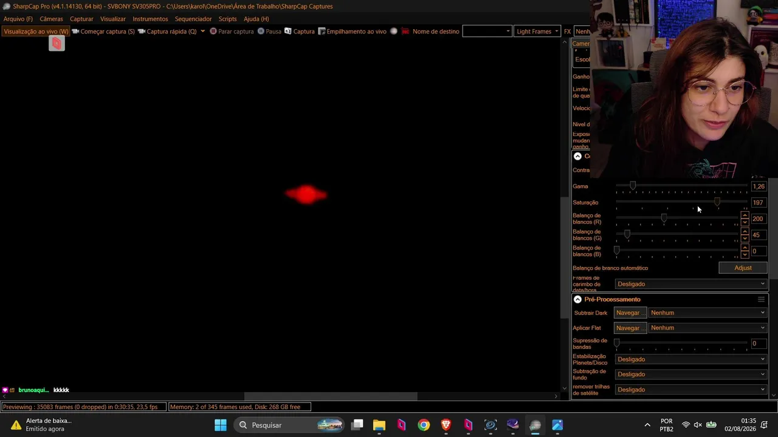Open File Explorer from the taskbar
Viewport: 778px width, 437px height.
(x=379, y=425)
